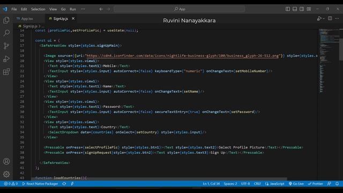Click 'selectProfilePic' on line 37
Image resolution: width=343 pixels, height=193 pixels.
pos(101,147)
